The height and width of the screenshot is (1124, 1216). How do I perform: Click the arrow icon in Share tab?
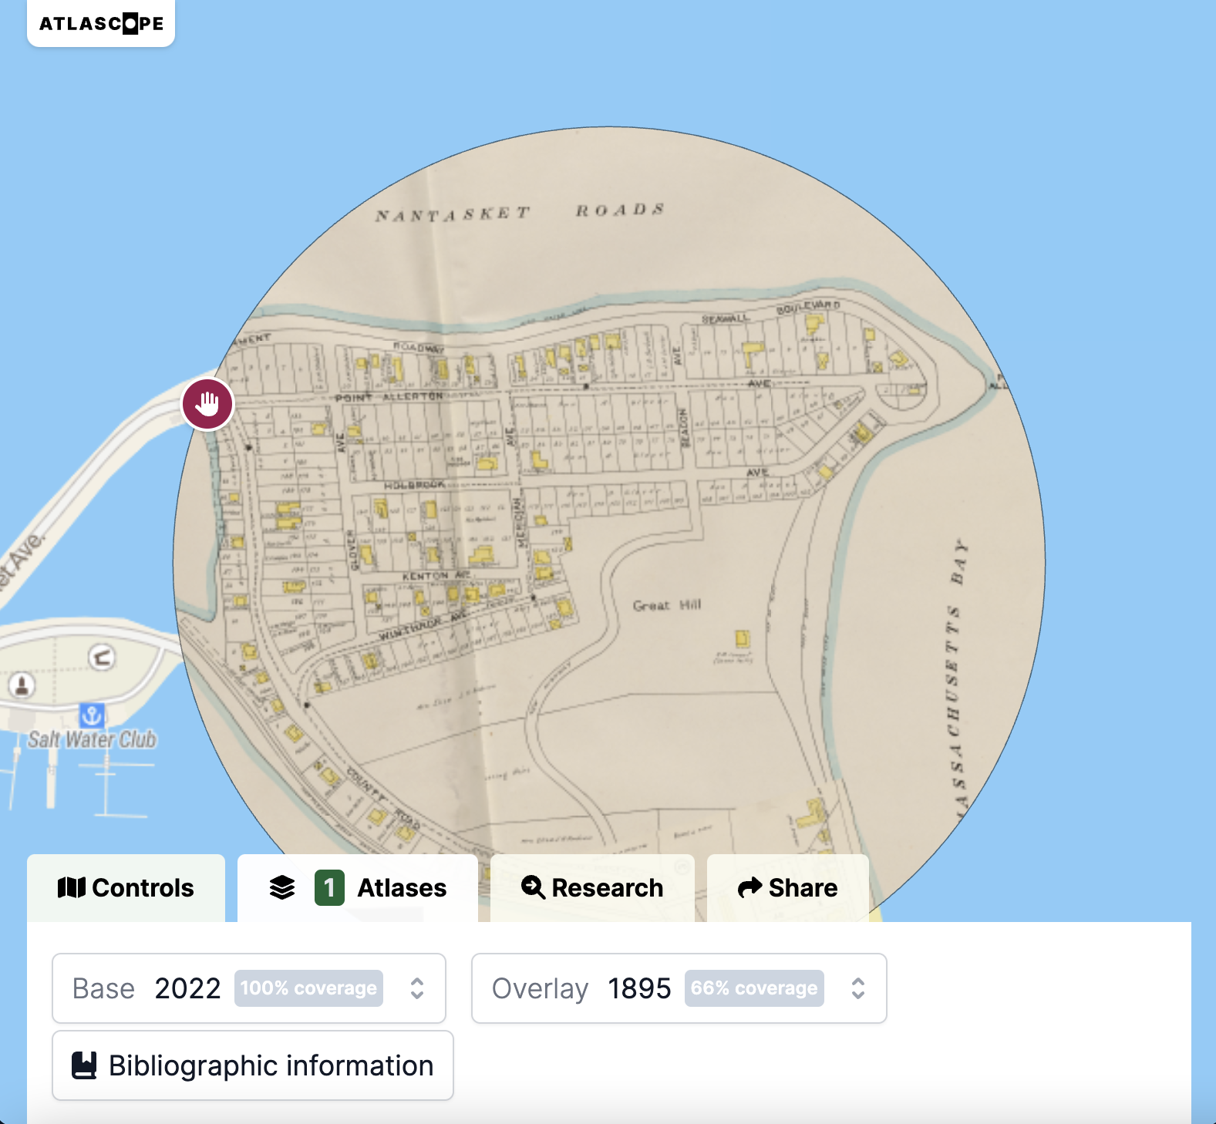pos(749,887)
